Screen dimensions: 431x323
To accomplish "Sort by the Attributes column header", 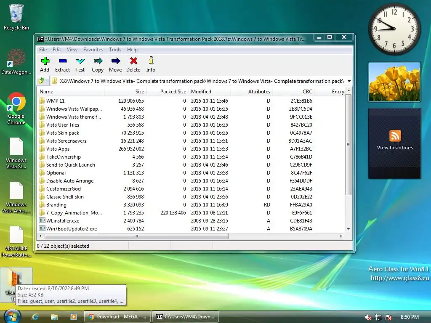I will point(252,91).
